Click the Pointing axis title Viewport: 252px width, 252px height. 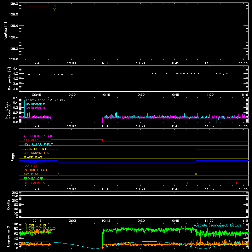click(6, 31)
